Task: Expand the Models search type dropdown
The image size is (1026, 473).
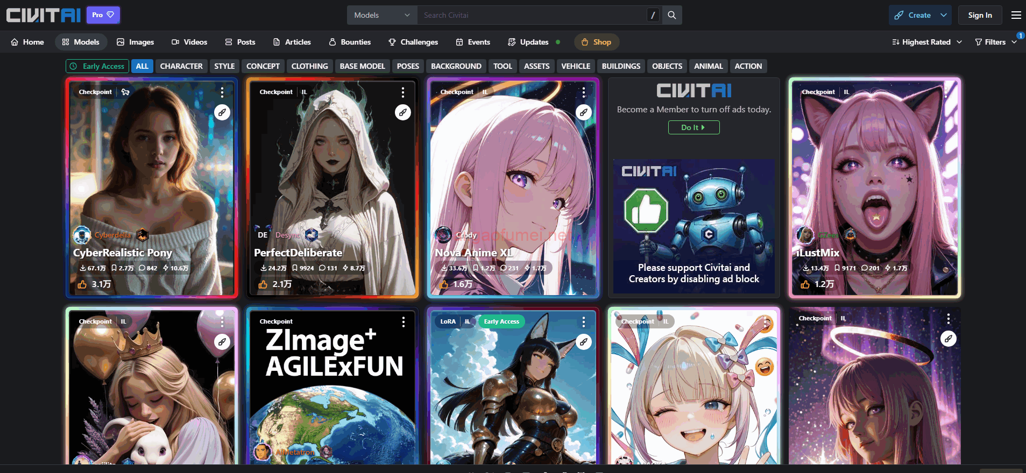Action: pos(381,15)
